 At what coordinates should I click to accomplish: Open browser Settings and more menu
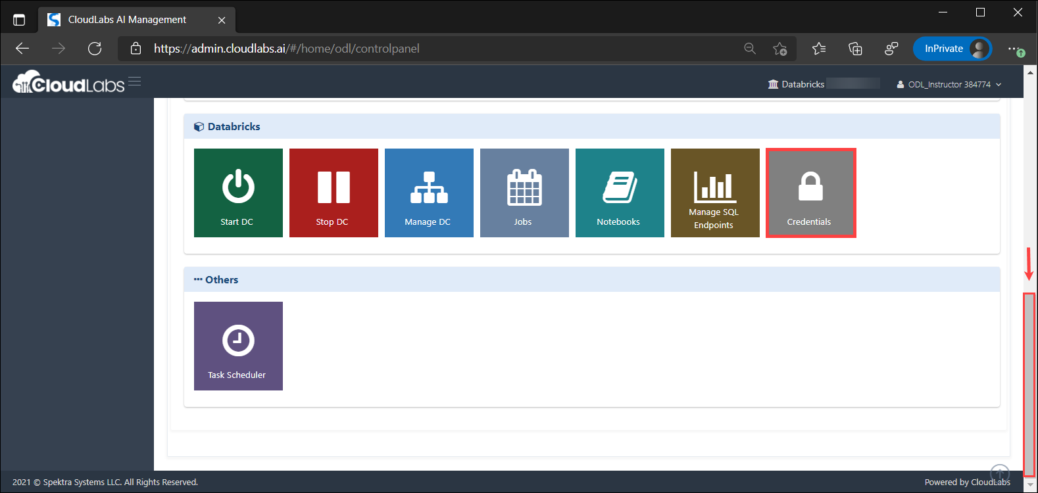coord(1016,49)
